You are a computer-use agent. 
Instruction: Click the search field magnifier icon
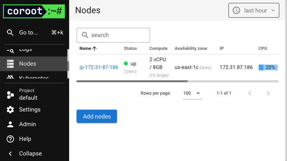pyautogui.click(x=85, y=35)
